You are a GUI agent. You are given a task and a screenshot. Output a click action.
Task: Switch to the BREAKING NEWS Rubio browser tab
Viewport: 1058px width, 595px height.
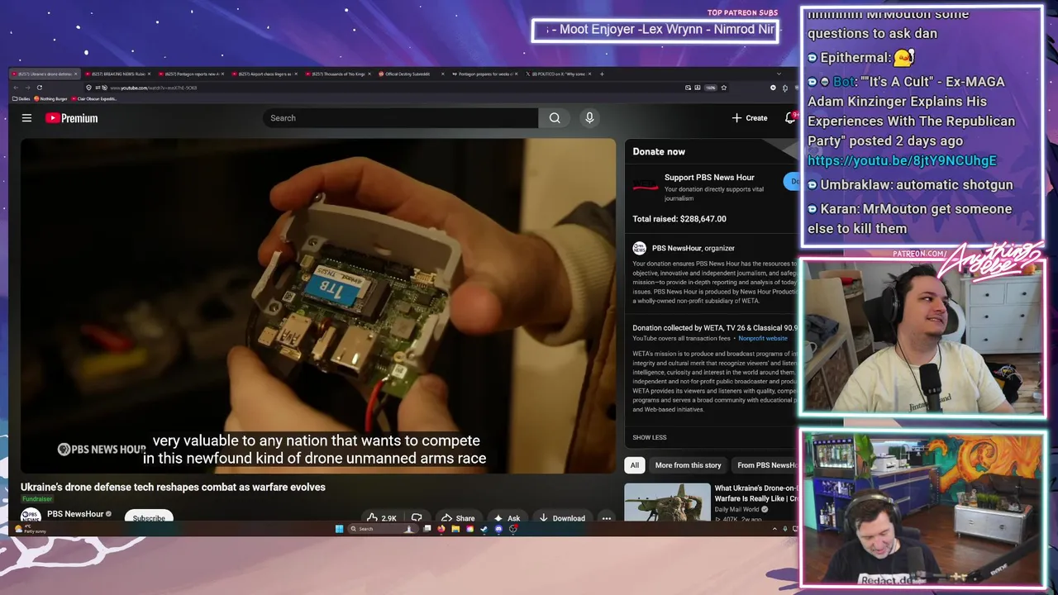click(x=117, y=74)
